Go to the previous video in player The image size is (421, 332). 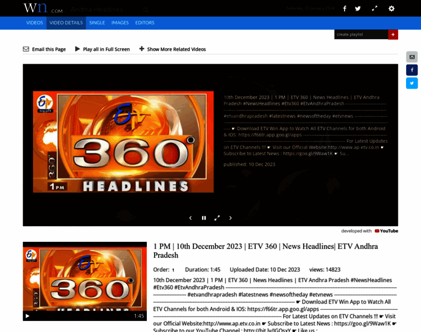[x=191, y=218]
